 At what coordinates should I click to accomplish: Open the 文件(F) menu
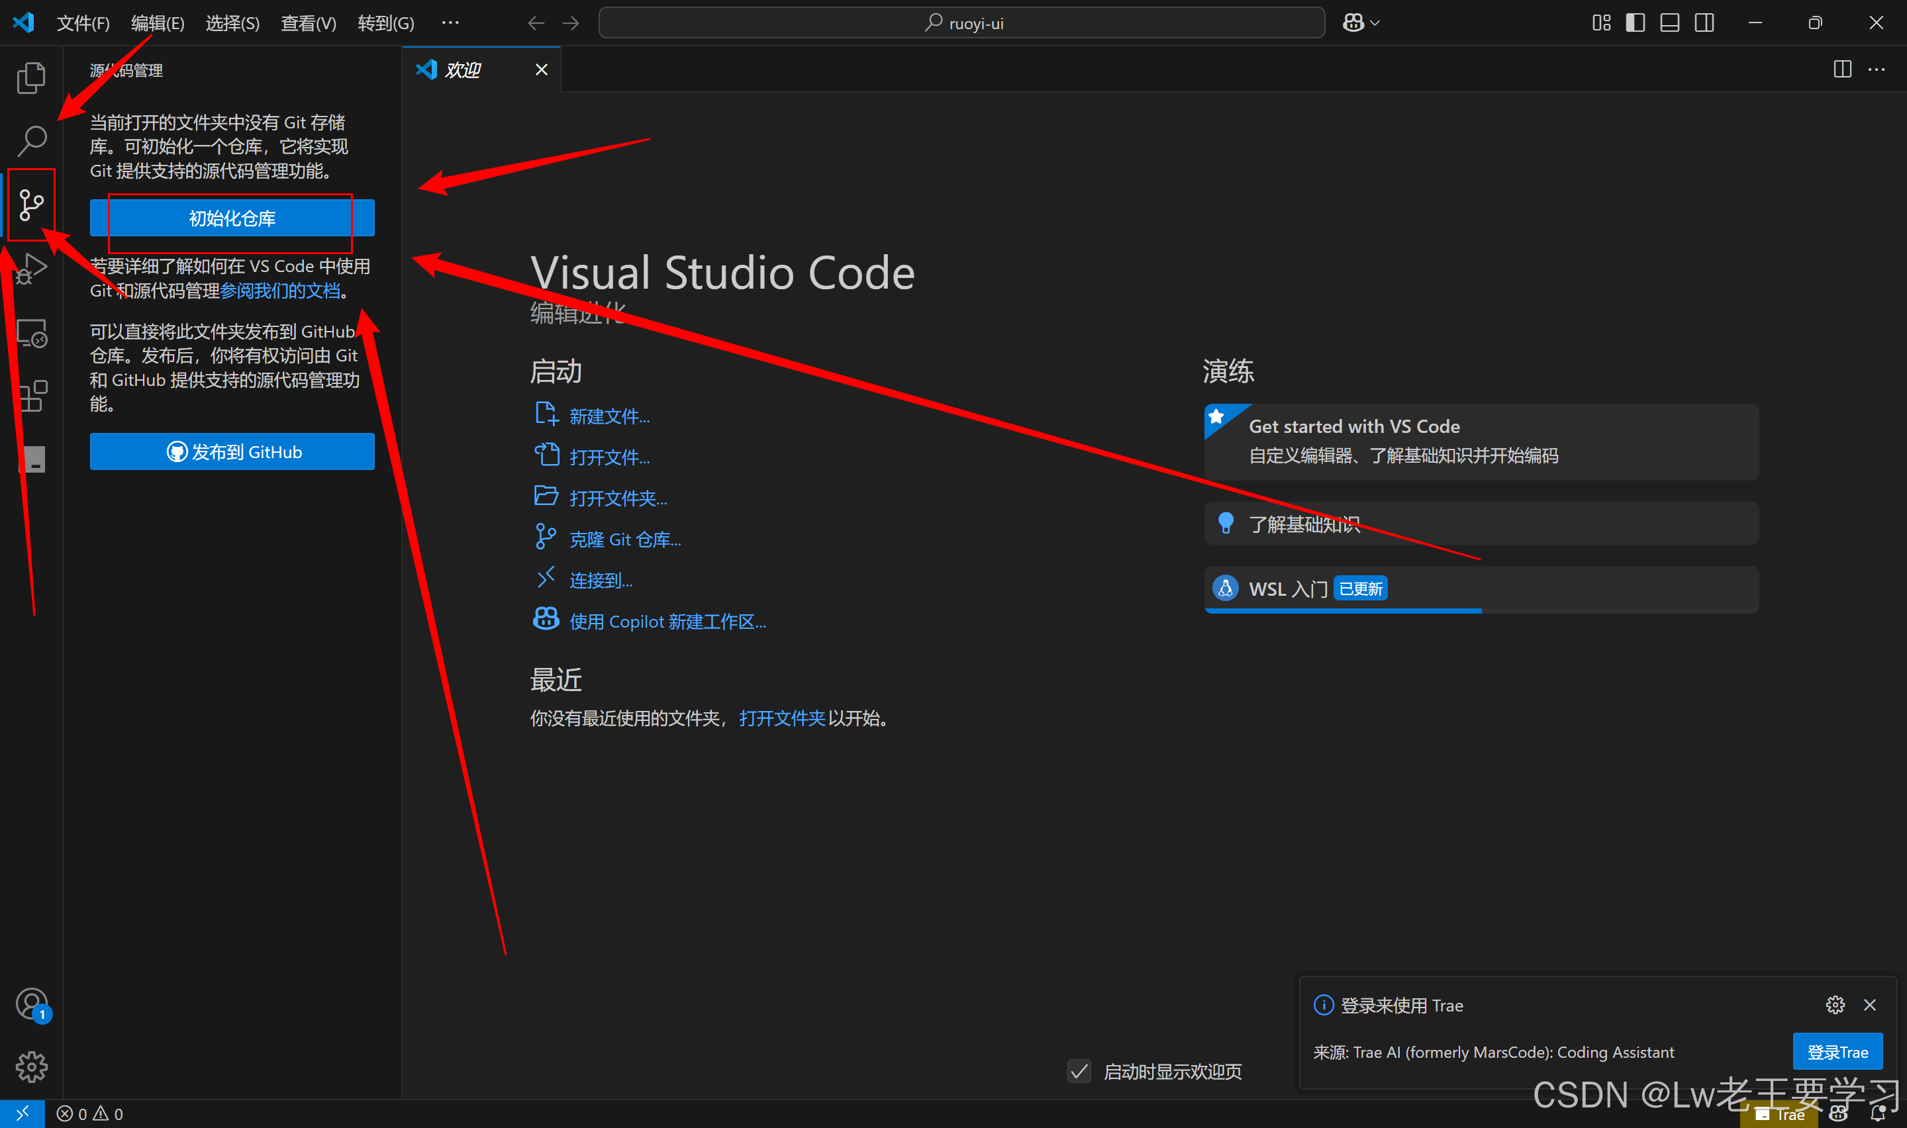[x=83, y=23]
